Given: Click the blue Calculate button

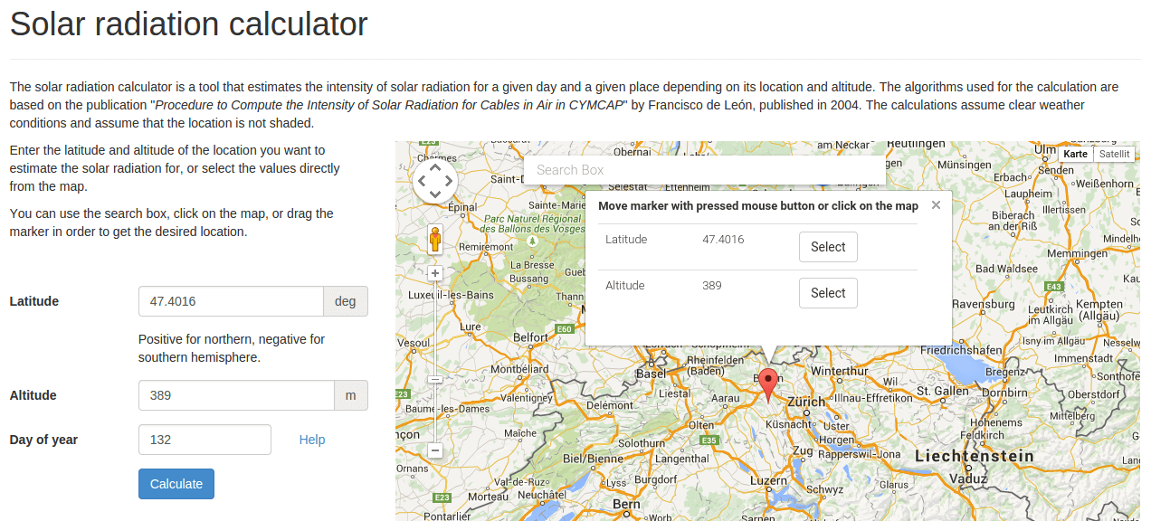Looking at the screenshot, I should [176, 484].
